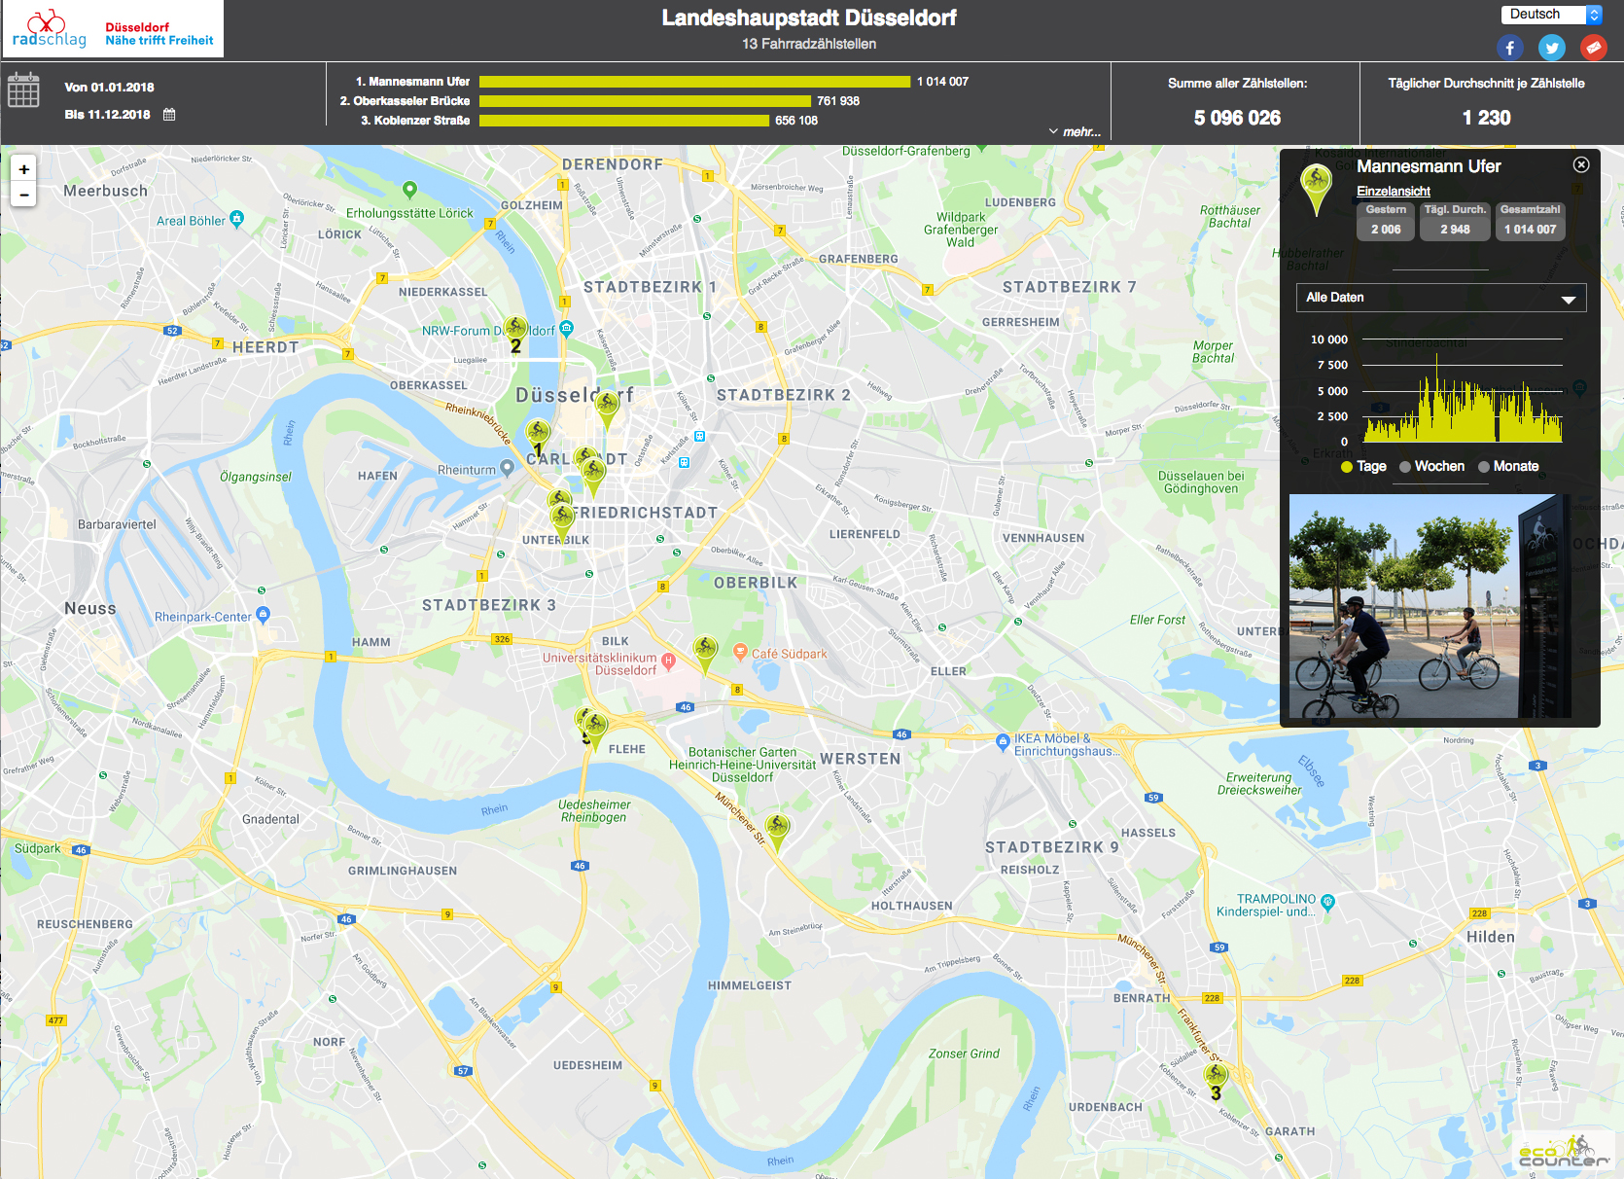Click the Oberkasseler Brücke ranking bar
Viewport: 1624px width, 1179px height.
click(x=645, y=101)
